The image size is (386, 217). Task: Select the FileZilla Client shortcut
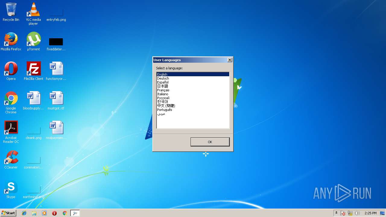(x=33, y=71)
